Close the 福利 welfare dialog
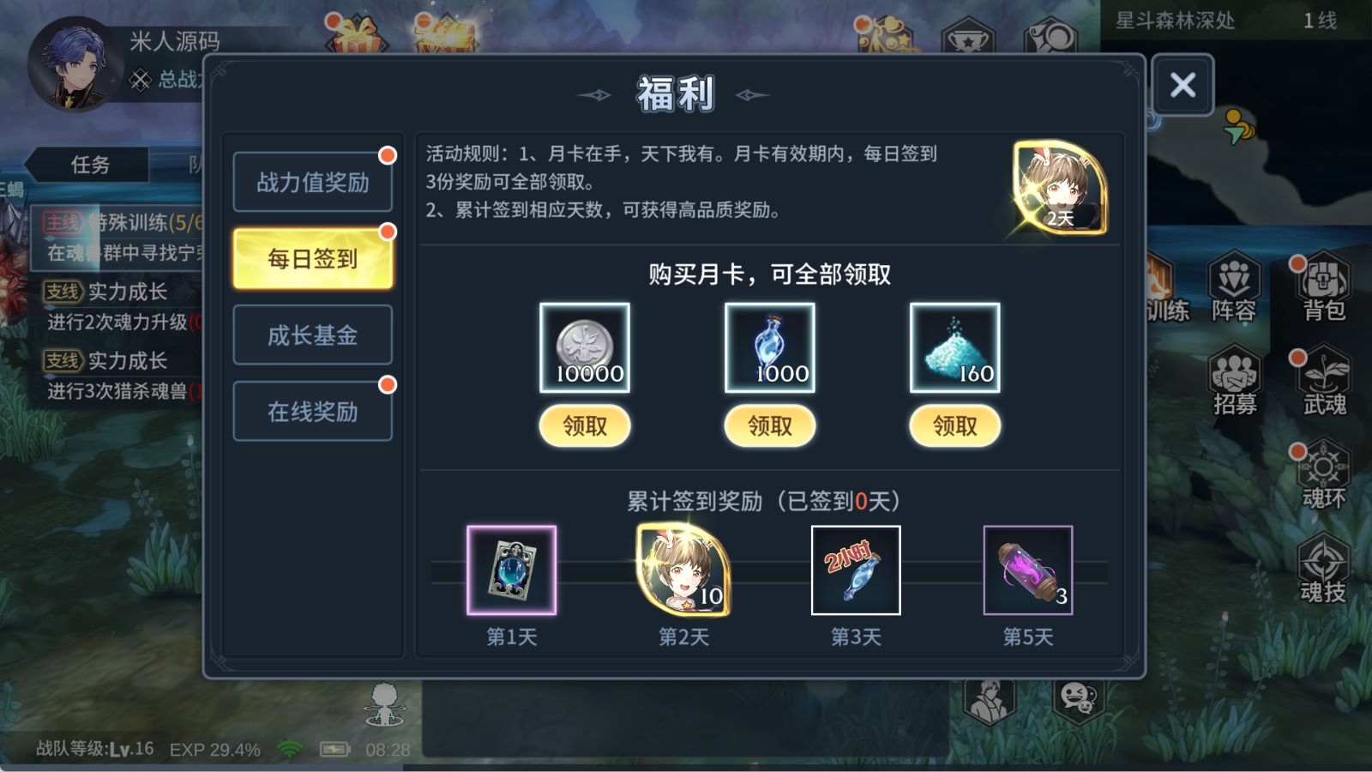 pos(1182,85)
